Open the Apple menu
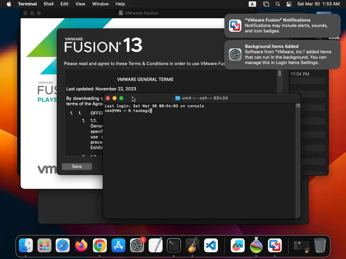 (9, 4)
